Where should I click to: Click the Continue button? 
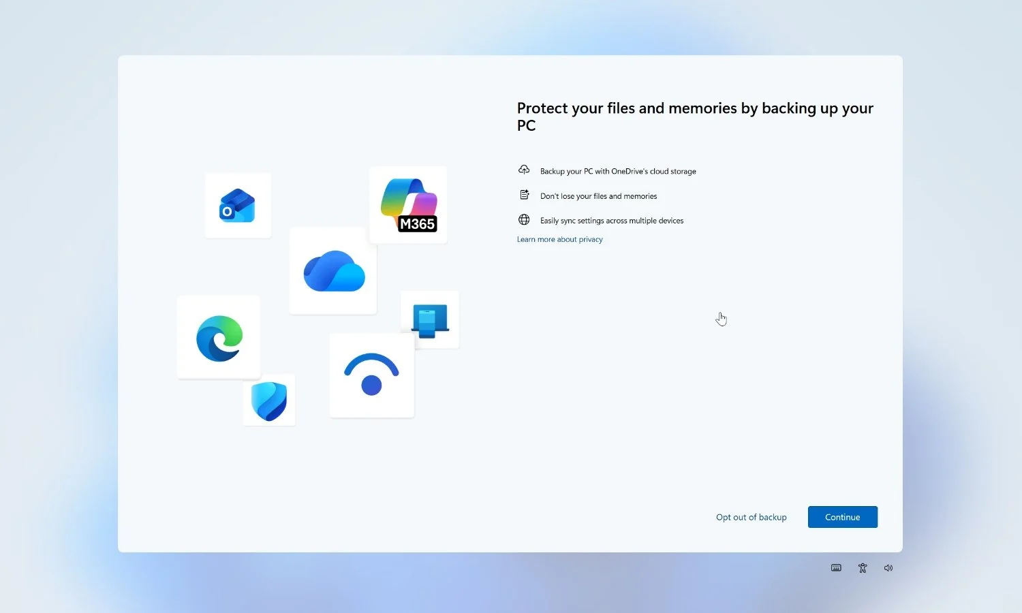[842, 517]
